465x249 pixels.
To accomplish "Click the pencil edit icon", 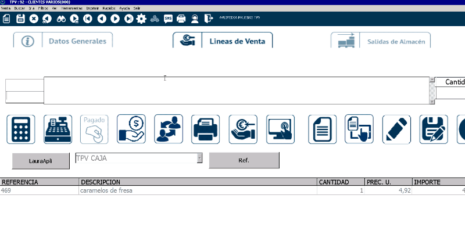I will click(396, 129).
